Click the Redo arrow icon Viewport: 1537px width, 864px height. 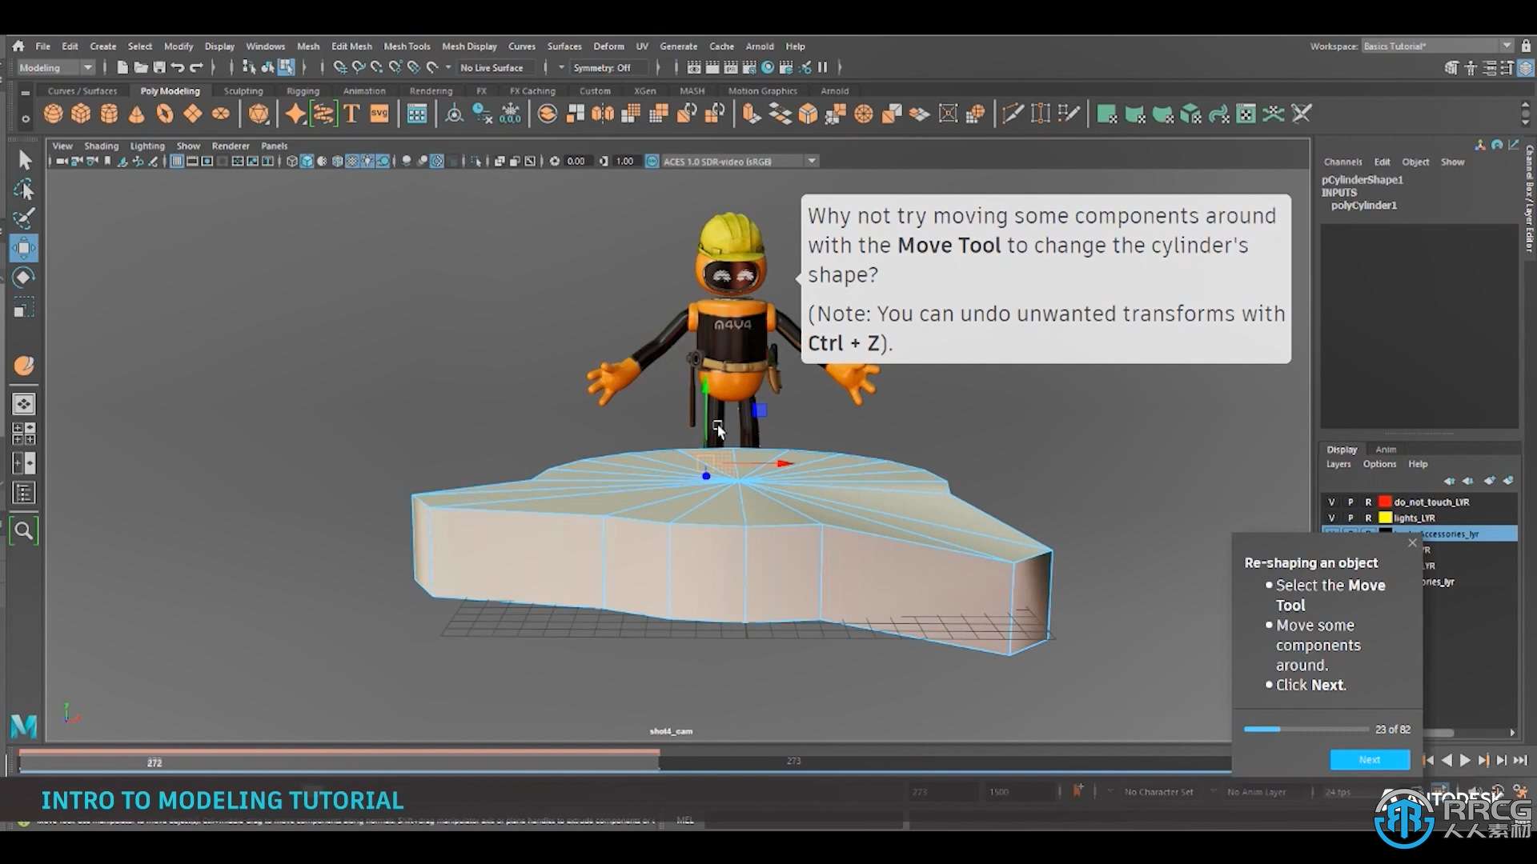pos(196,68)
